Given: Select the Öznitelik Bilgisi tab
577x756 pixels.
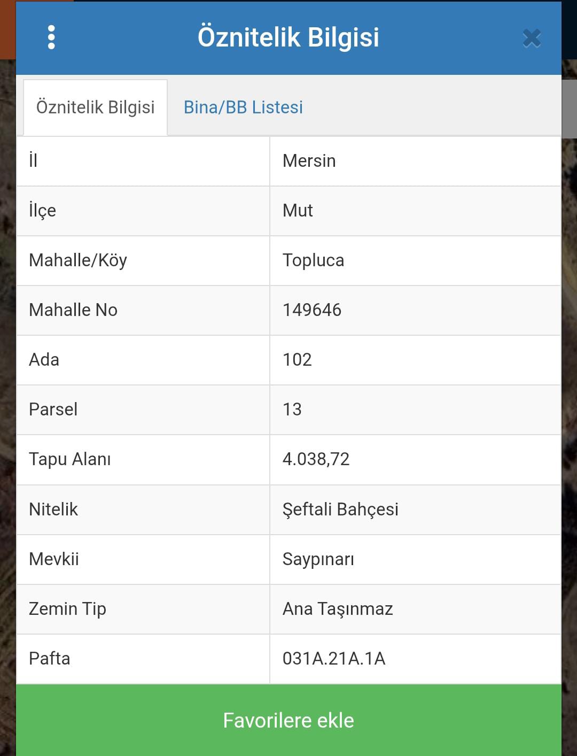Looking at the screenshot, I should (x=95, y=107).
